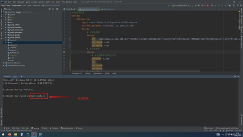
Task: Open Event Log in status bar
Action: pyautogui.click(x=208, y=128)
